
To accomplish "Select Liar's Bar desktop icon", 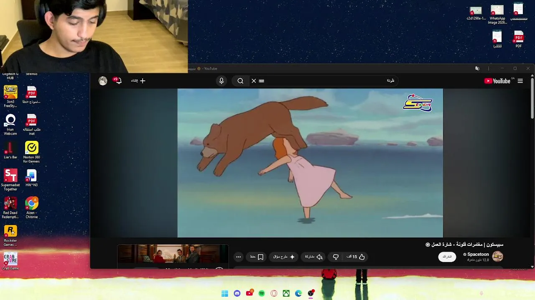I will pos(10,150).
